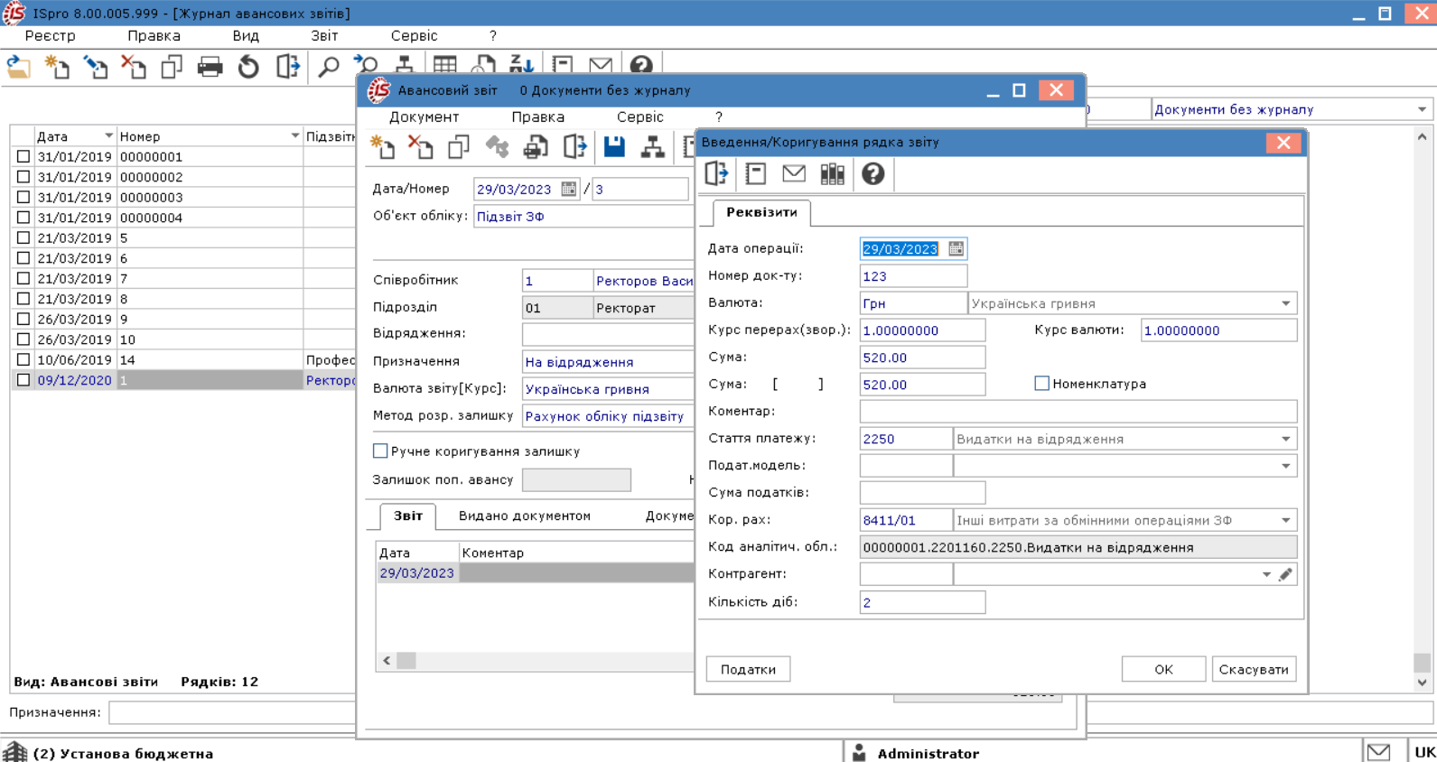
Task: Open calendar next to document date 29/03/2023
Action: point(568,189)
